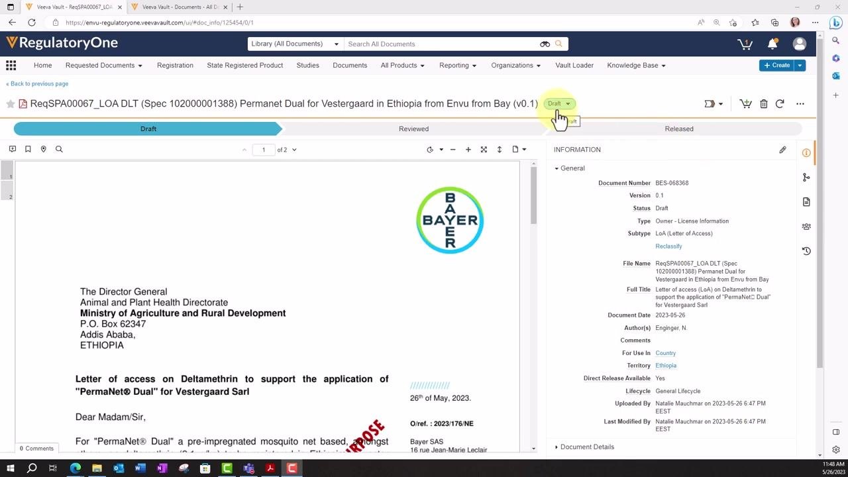Delete document with trash icon
The height and width of the screenshot is (477, 848).
(764, 103)
